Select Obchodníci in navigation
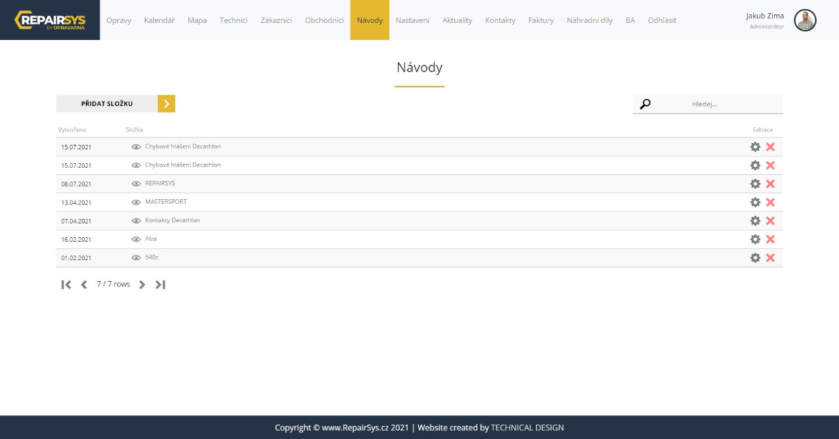 click(x=324, y=20)
